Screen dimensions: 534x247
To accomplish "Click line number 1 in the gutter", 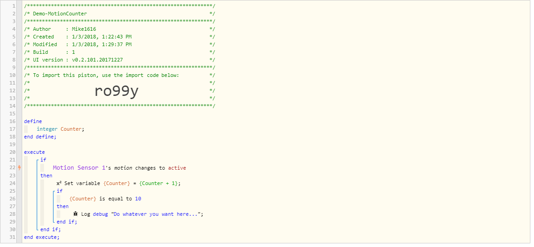I will 15,6.
